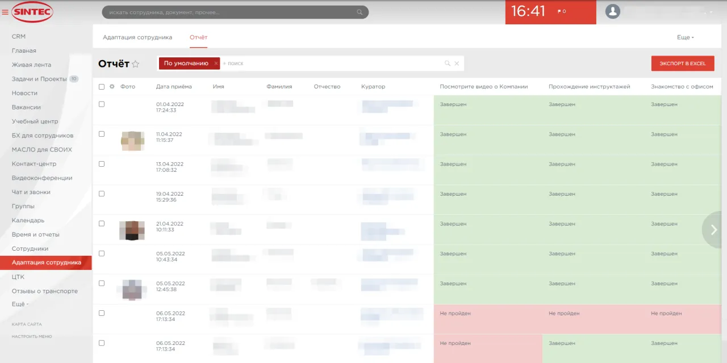Tick the select-all checkbox in the table header
Image resolution: width=727 pixels, height=363 pixels.
coord(102,87)
